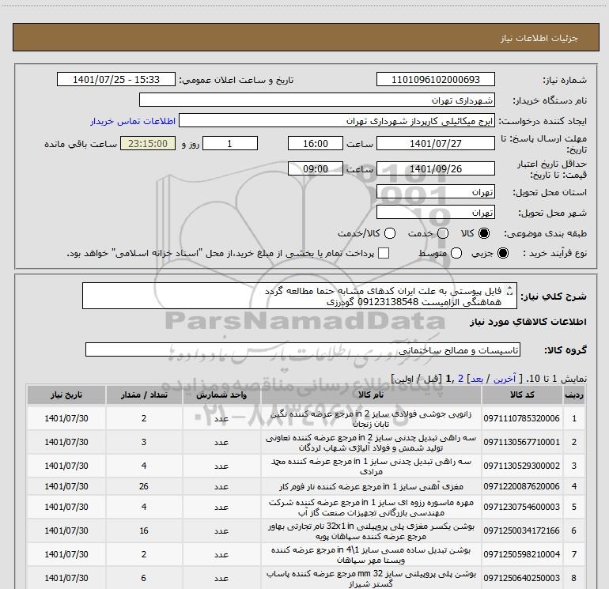This screenshot has height=589, width=609.
Task: Click the کد کالا column header
Action: point(522,395)
